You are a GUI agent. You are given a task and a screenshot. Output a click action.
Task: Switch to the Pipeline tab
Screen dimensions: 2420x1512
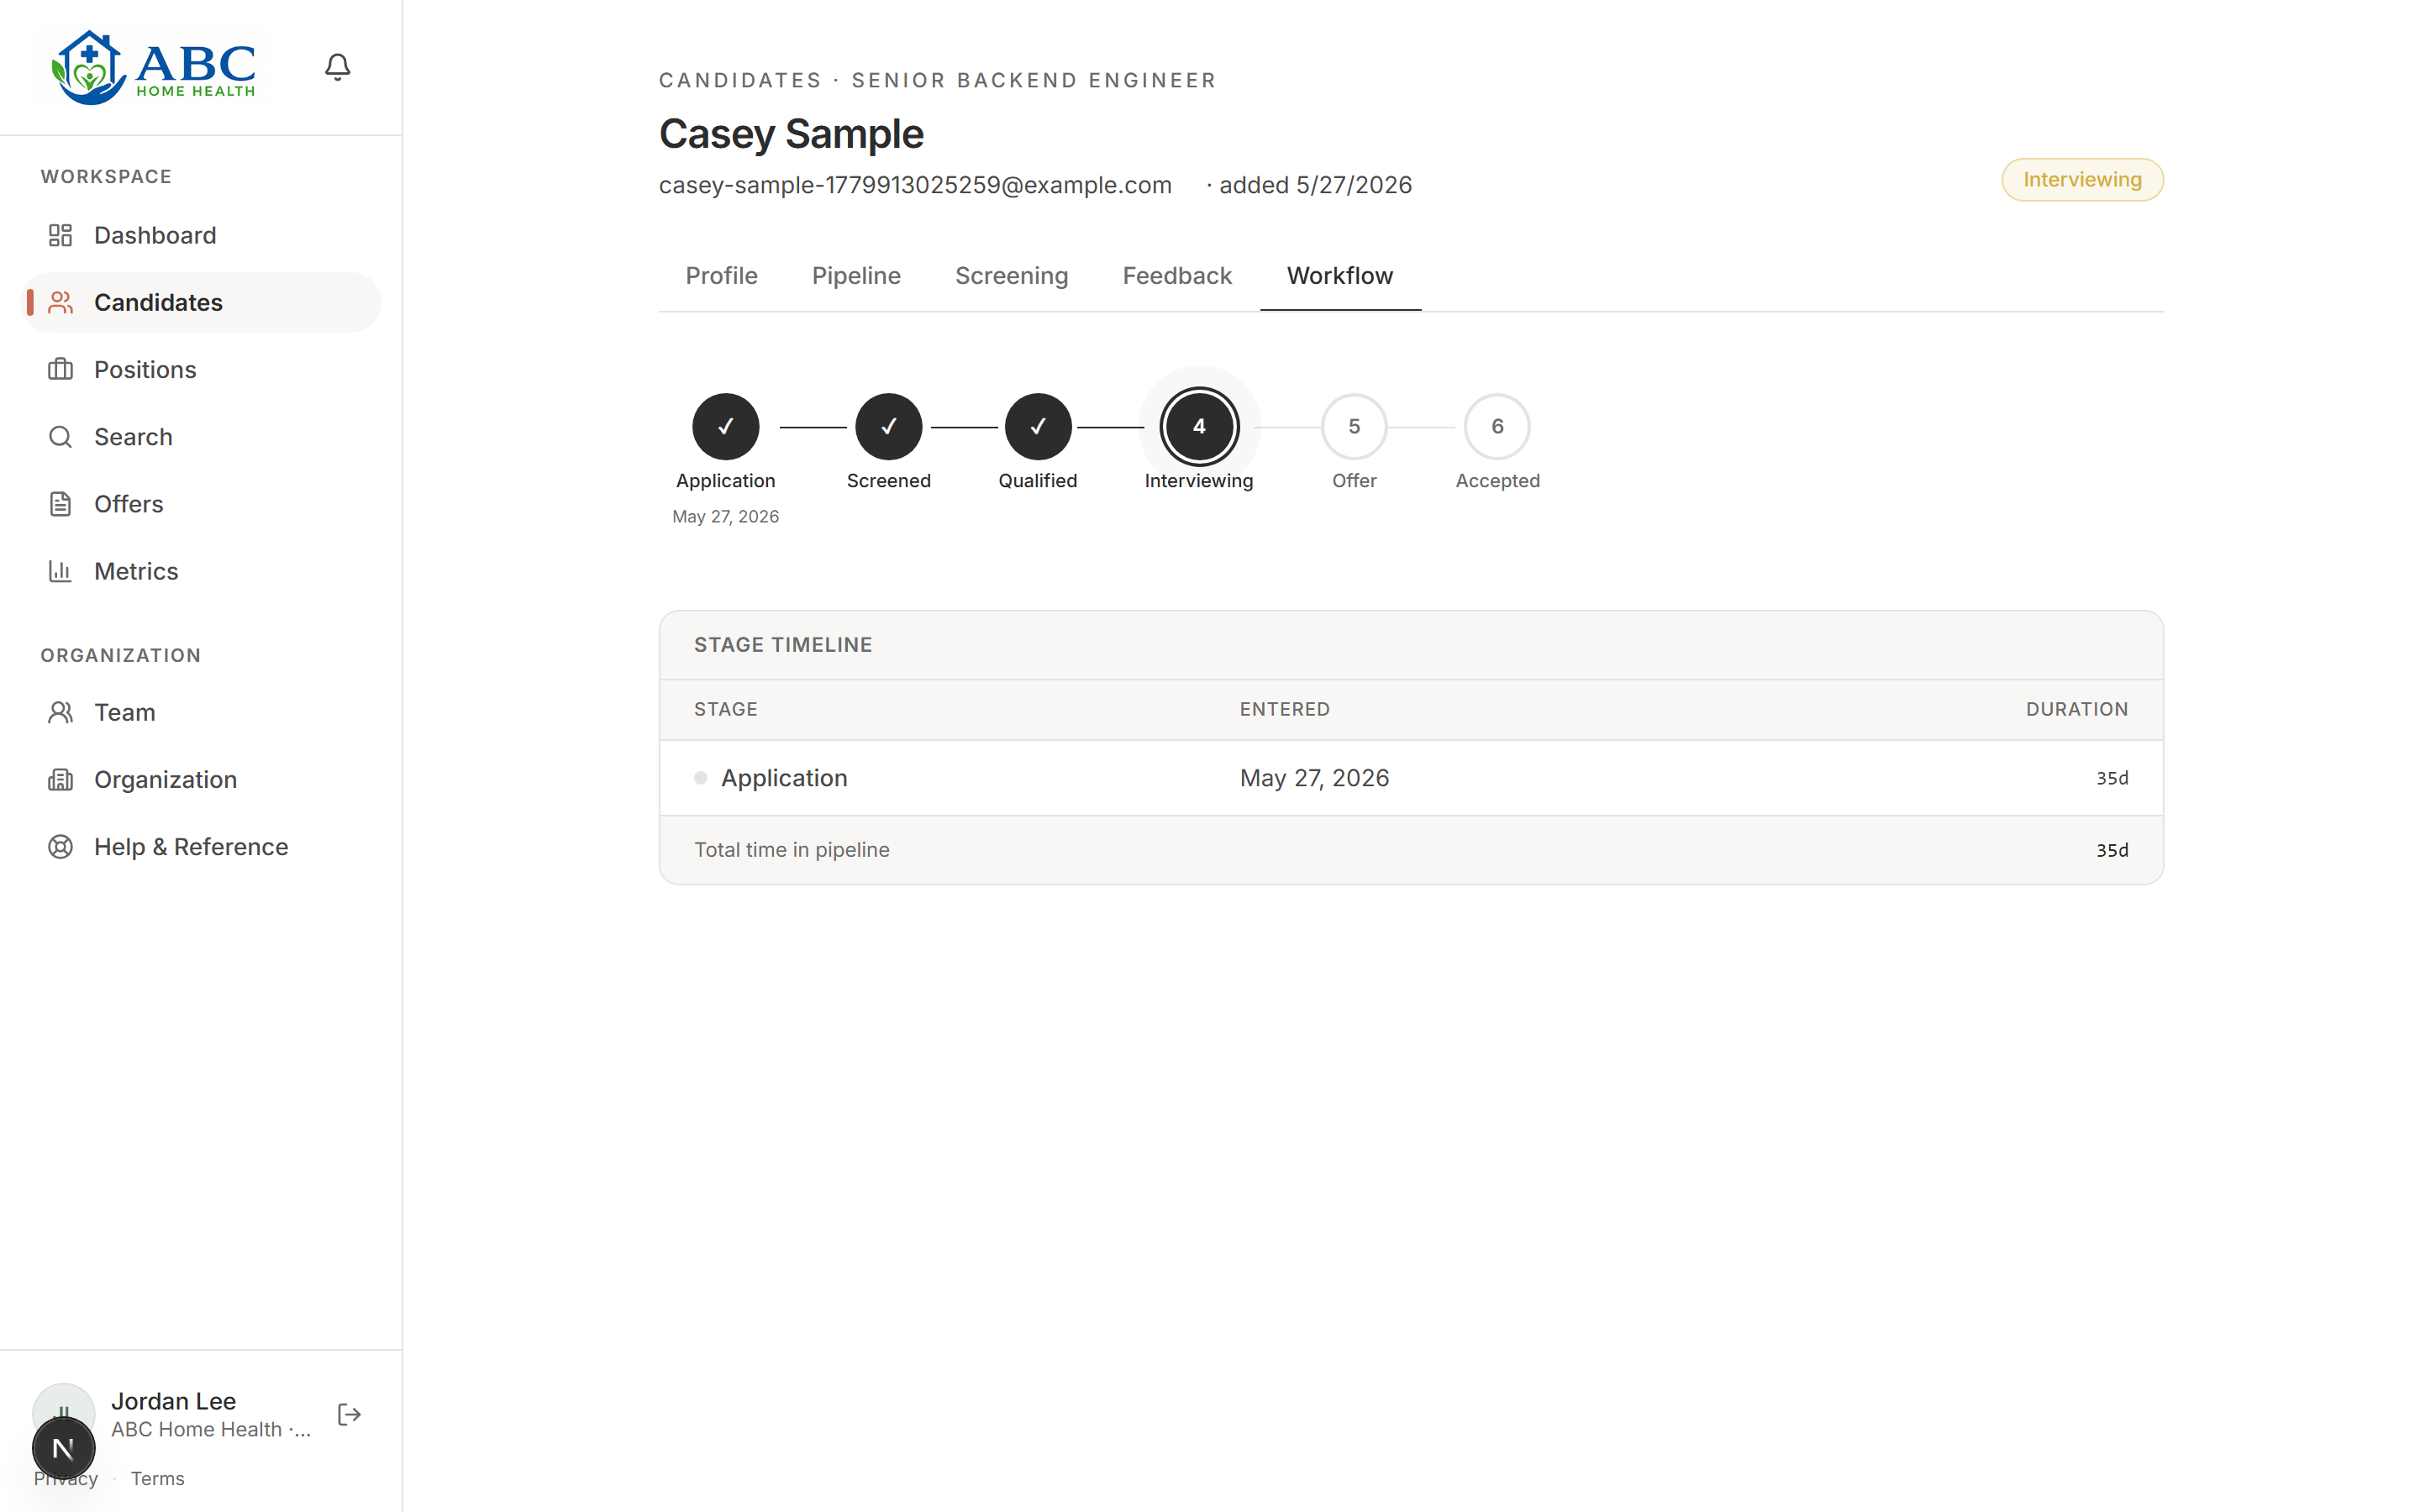[x=856, y=276]
